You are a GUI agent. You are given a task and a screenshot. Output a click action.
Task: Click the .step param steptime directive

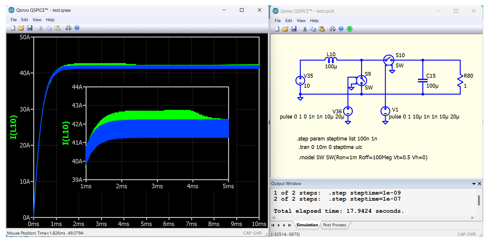click(337, 139)
